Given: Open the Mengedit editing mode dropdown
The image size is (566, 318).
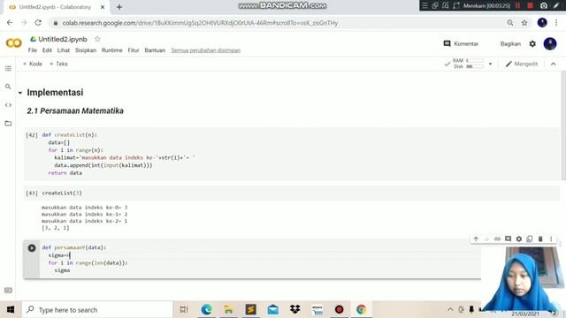Looking at the screenshot, I should pos(522,64).
